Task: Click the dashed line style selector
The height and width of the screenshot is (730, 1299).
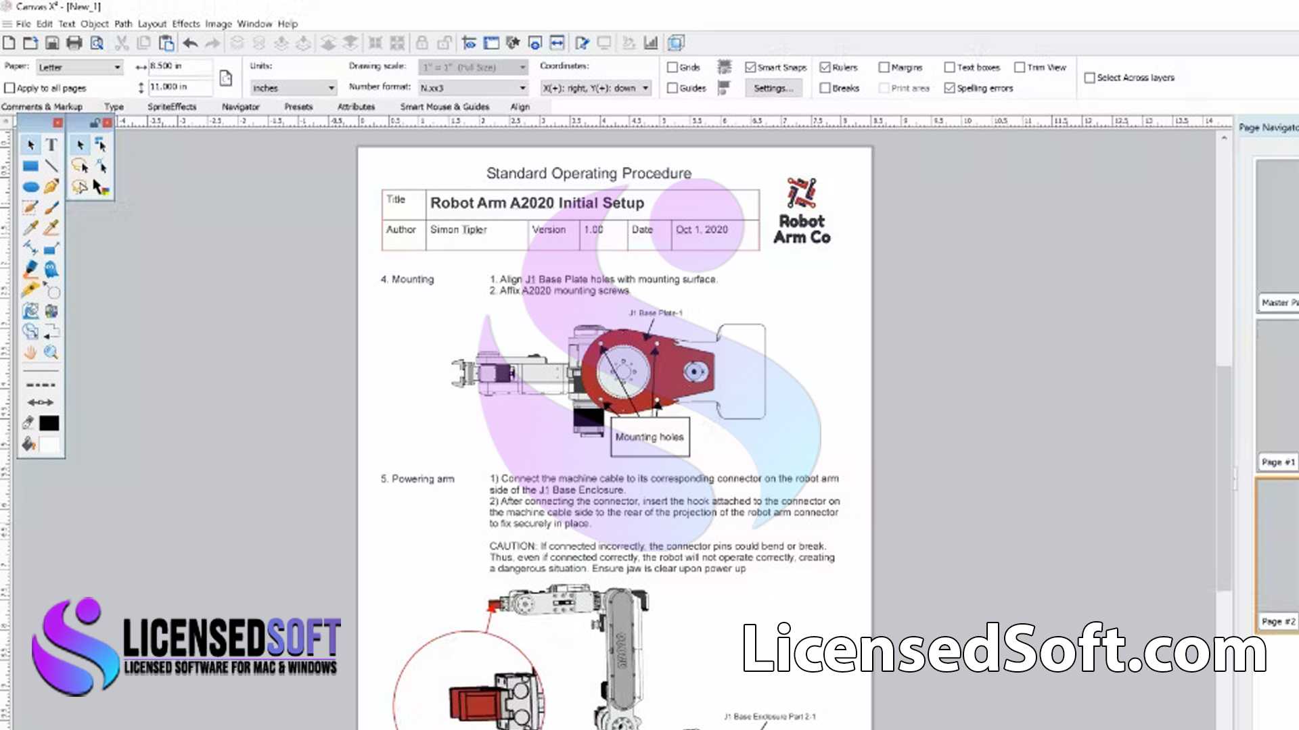Action: point(41,385)
